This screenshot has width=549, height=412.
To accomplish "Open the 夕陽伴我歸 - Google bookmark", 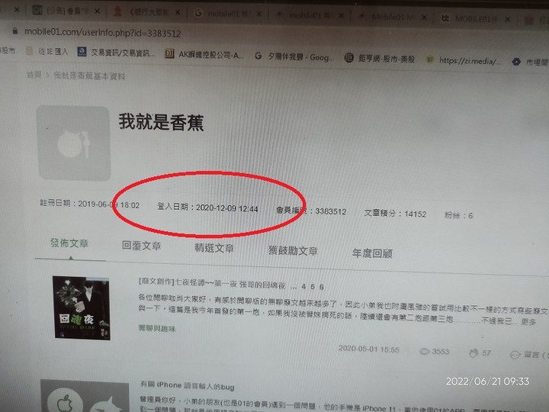I will tap(294, 56).
